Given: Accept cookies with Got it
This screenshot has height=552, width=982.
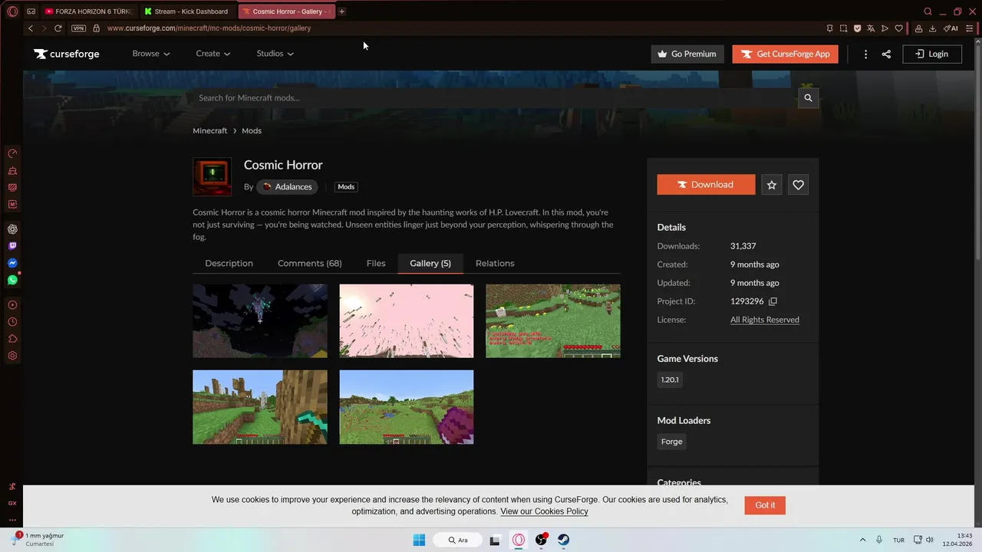Looking at the screenshot, I should pyautogui.click(x=765, y=505).
